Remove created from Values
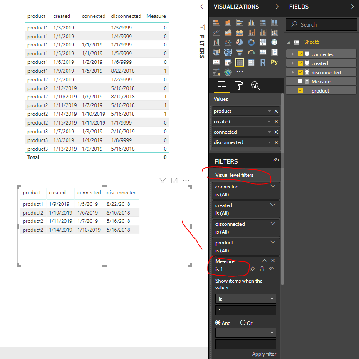The image size is (359, 359). 276,122
